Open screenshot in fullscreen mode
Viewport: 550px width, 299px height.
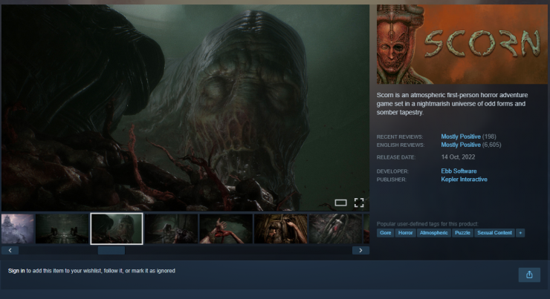click(359, 203)
